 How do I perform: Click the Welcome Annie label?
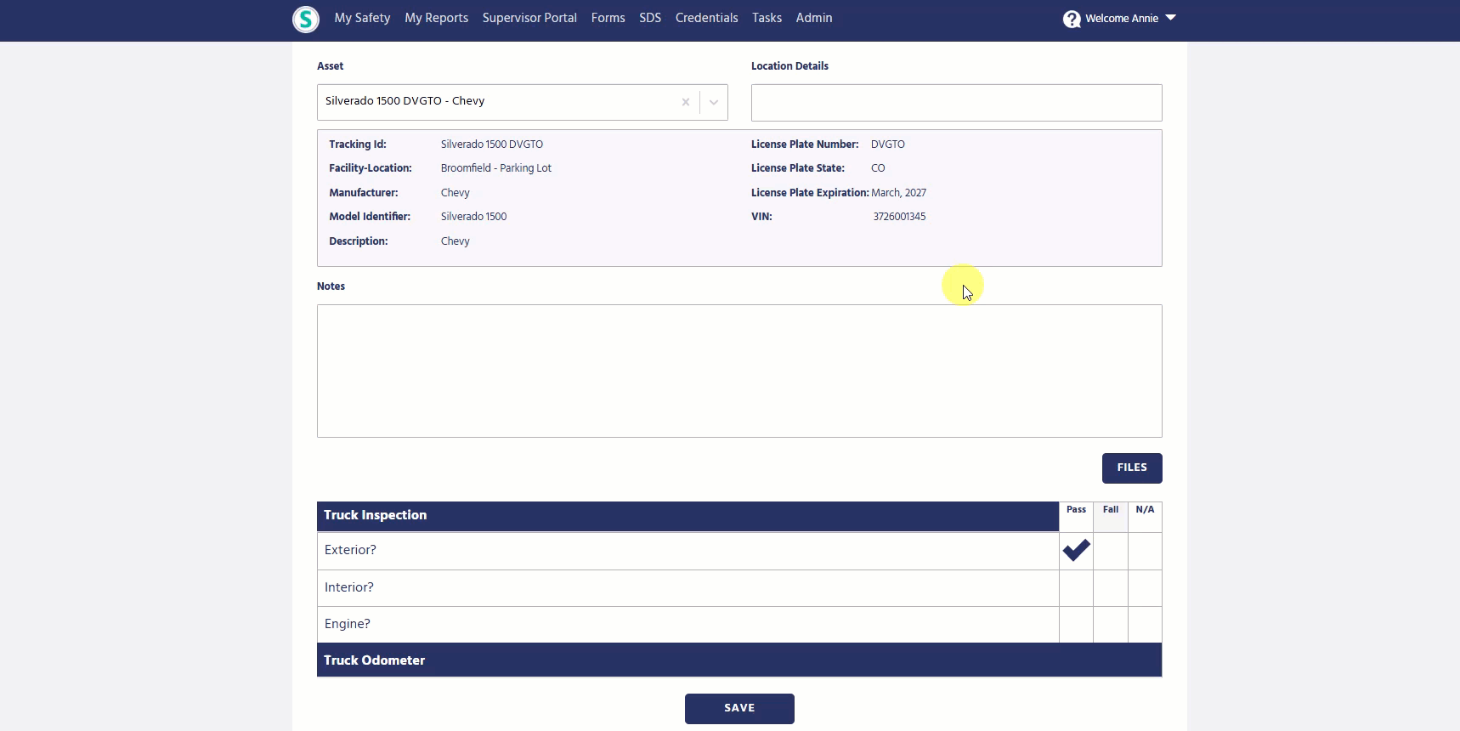1122,19
